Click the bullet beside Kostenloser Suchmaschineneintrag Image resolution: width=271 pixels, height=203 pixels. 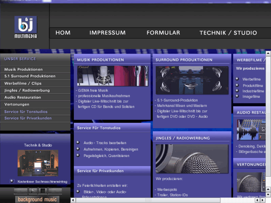12,181
